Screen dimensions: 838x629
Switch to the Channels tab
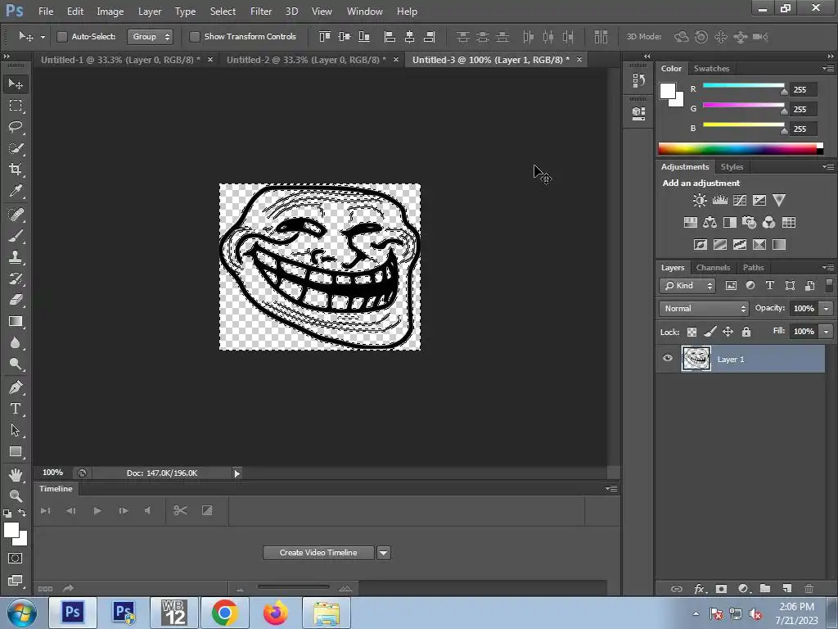pos(713,268)
